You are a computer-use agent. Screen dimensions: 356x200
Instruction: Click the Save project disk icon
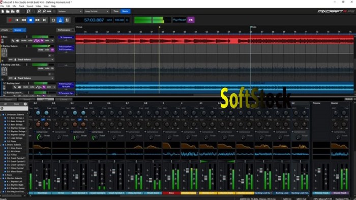(x=18, y=11)
